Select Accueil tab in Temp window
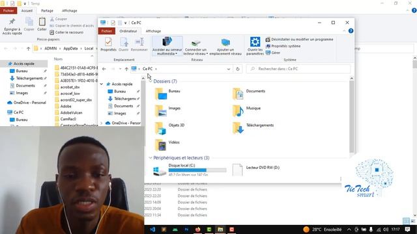Screen dimensions: 417x234 tap(27, 10)
